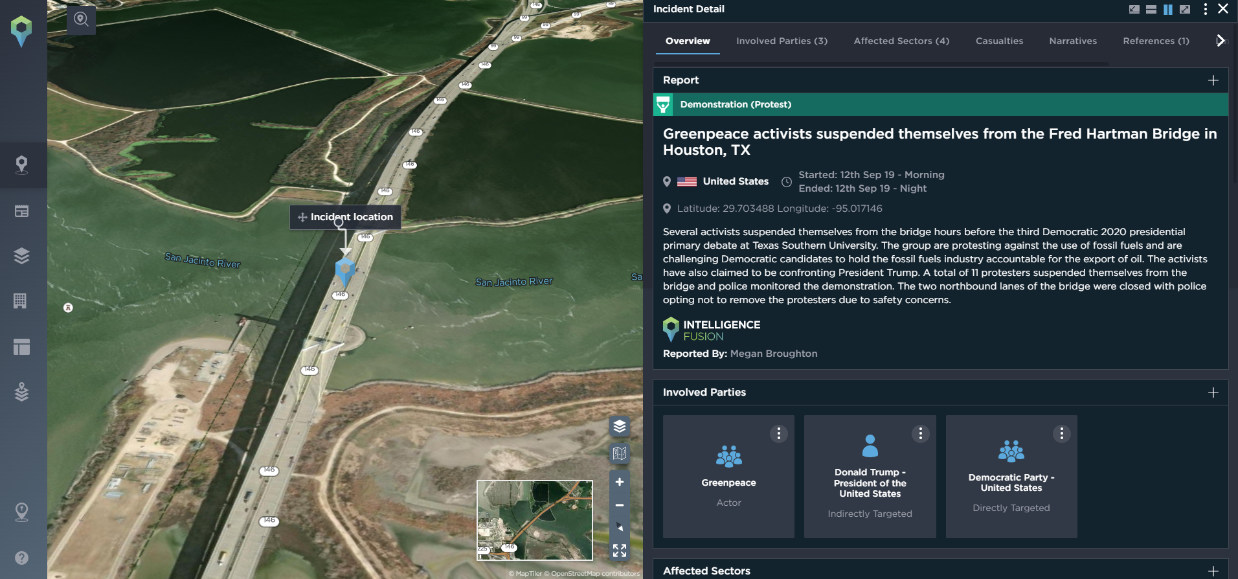The height and width of the screenshot is (579, 1238).
Task: Click the Incident location map label
Action: [x=345, y=217]
